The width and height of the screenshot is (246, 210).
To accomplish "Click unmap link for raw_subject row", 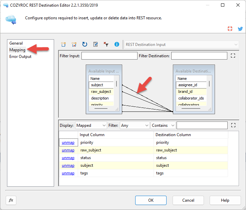I will (68, 150).
